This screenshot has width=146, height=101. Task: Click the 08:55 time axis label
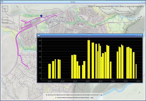(138, 81)
